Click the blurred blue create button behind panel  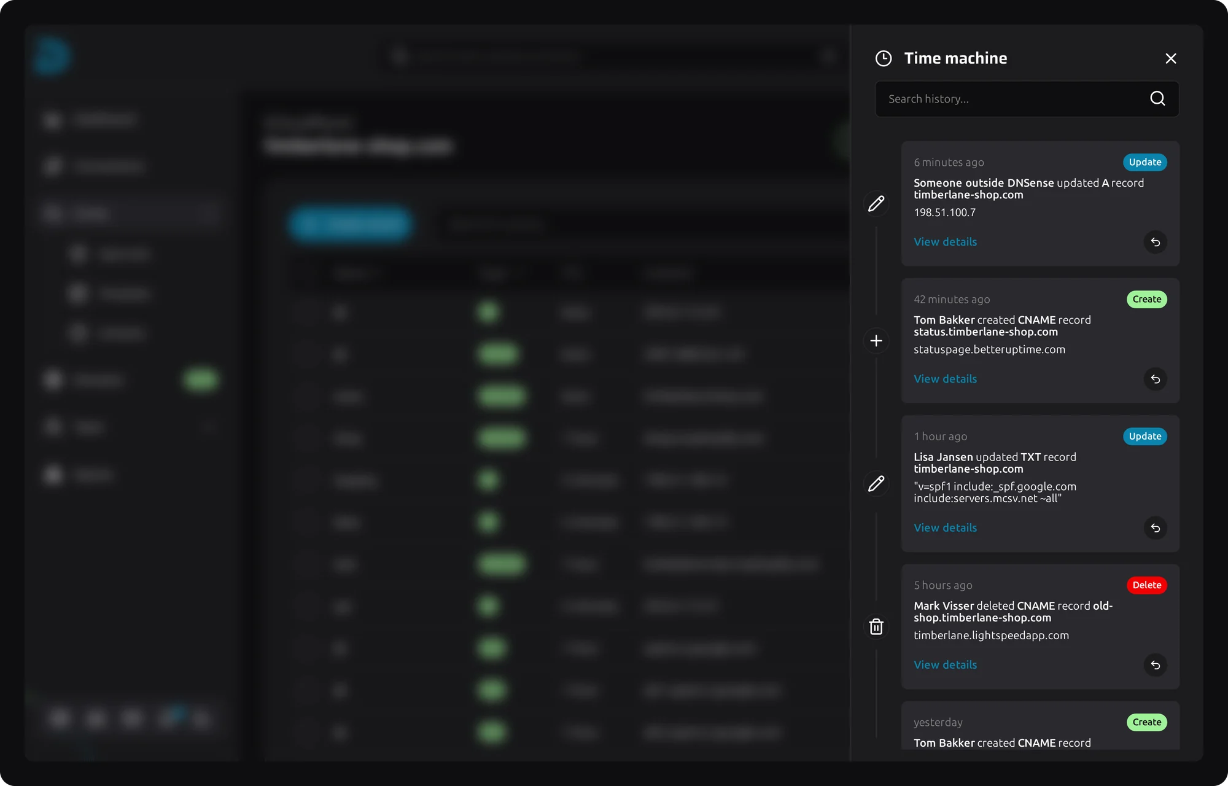[x=351, y=224]
